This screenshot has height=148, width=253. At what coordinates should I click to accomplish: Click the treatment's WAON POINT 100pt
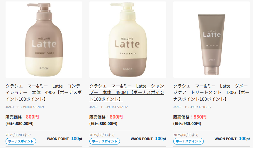pos(232,139)
